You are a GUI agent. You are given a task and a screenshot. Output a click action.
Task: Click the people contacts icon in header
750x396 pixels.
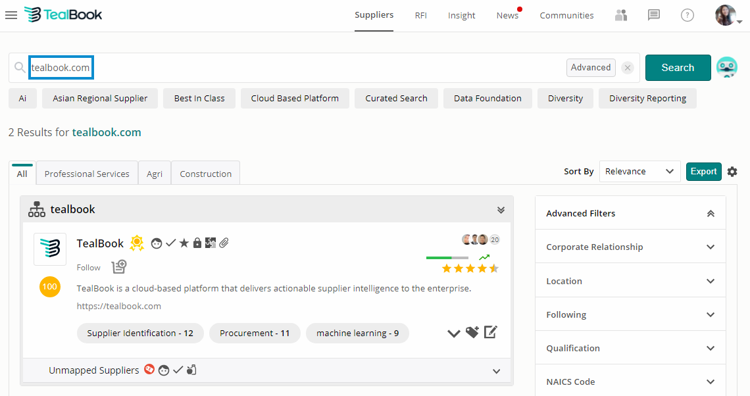click(x=620, y=15)
